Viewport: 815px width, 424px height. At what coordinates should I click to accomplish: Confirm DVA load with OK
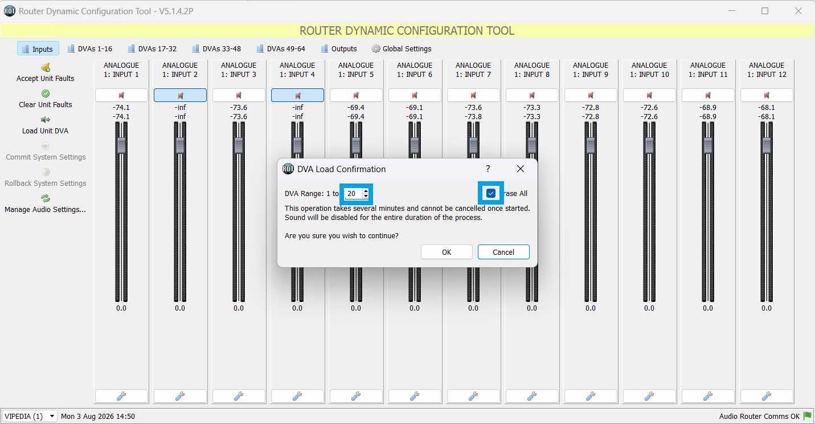[447, 252]
